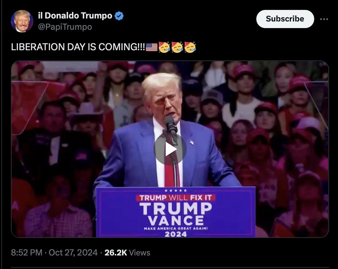The image size is (338, 269).
Task: Play the video with center play button
Action: click(x=170, y=149)
